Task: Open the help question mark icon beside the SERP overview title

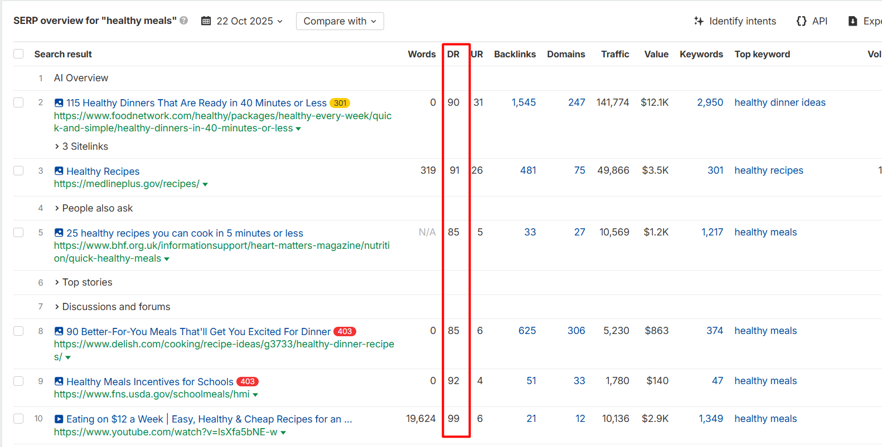Action: pyautogui.click(x=184, y=21)
